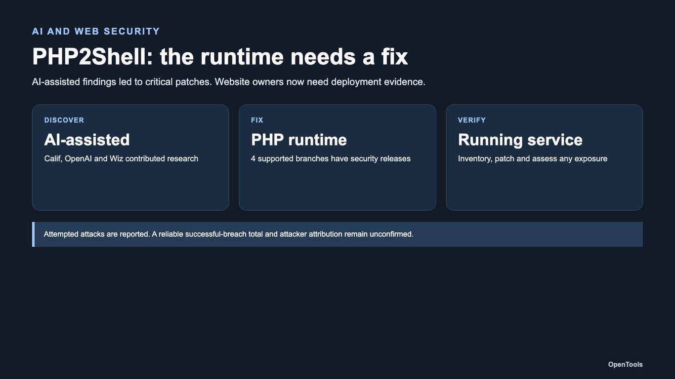Click the 'AI AND WEB SECURITY' heading label
The width and height of the screenshot is (675, 379).
coord(96,32)
